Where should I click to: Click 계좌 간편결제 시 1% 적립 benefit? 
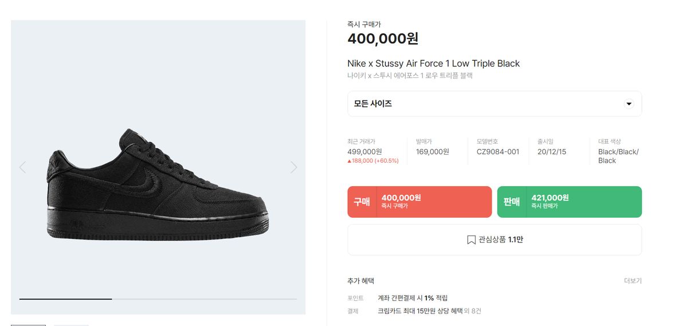(413, 298)
